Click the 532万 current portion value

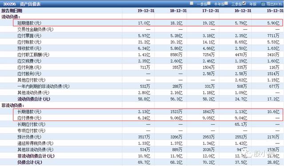coord(145,86)
